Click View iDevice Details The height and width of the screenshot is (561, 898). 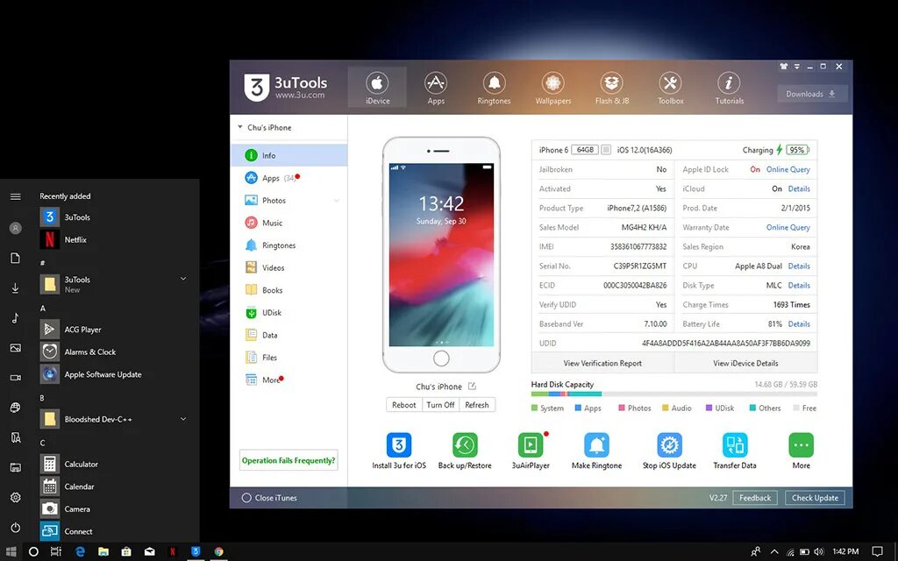point(745,363)
